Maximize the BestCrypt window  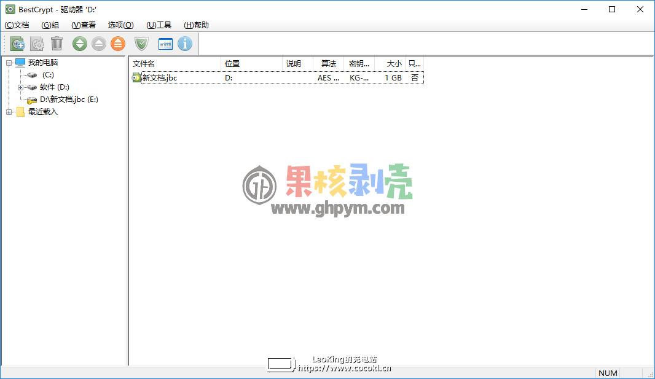(612, 9)
